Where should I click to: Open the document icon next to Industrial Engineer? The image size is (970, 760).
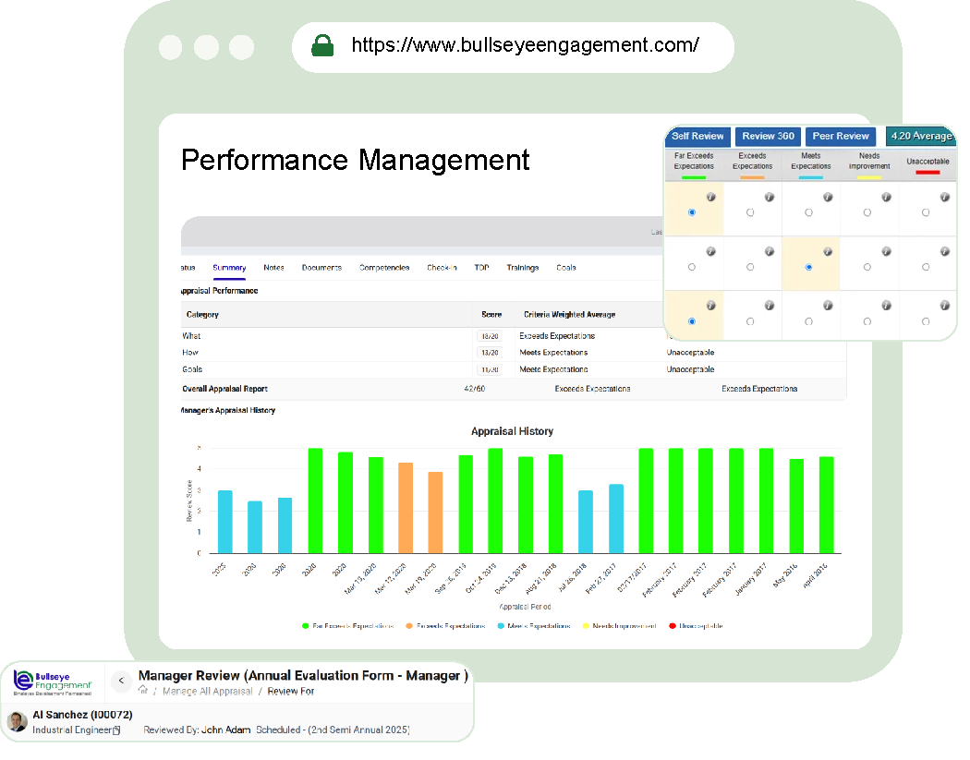[x=116, y=730]
